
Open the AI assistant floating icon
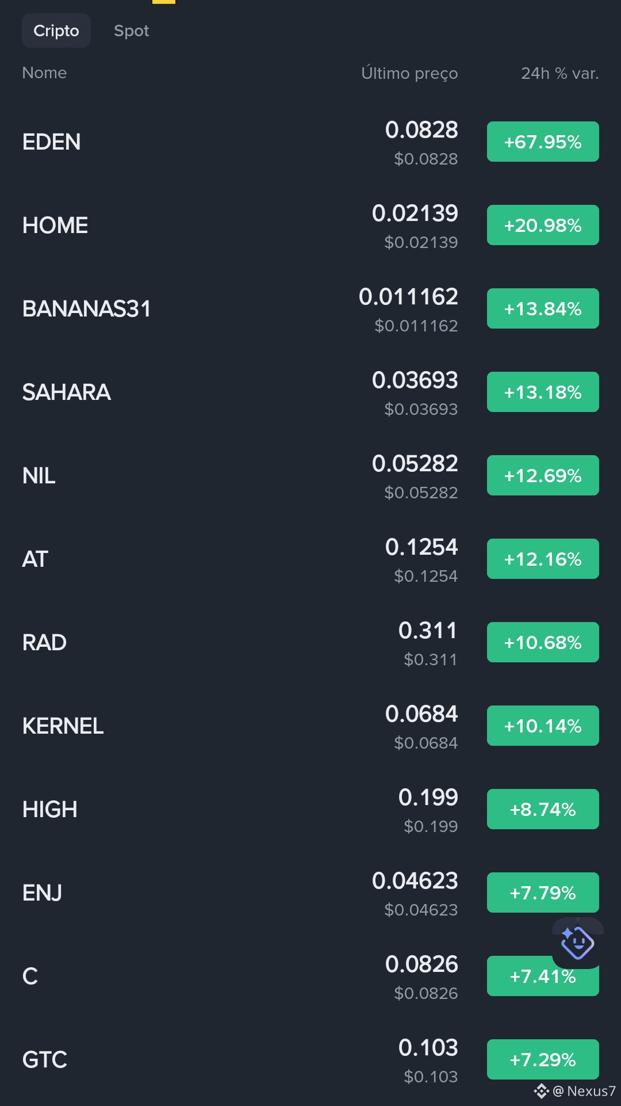tap(577, 943)
